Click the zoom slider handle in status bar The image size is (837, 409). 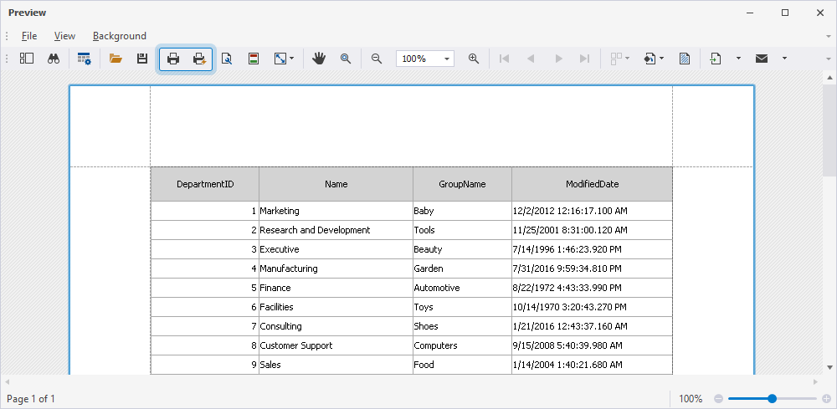click(x=772, y=399)
